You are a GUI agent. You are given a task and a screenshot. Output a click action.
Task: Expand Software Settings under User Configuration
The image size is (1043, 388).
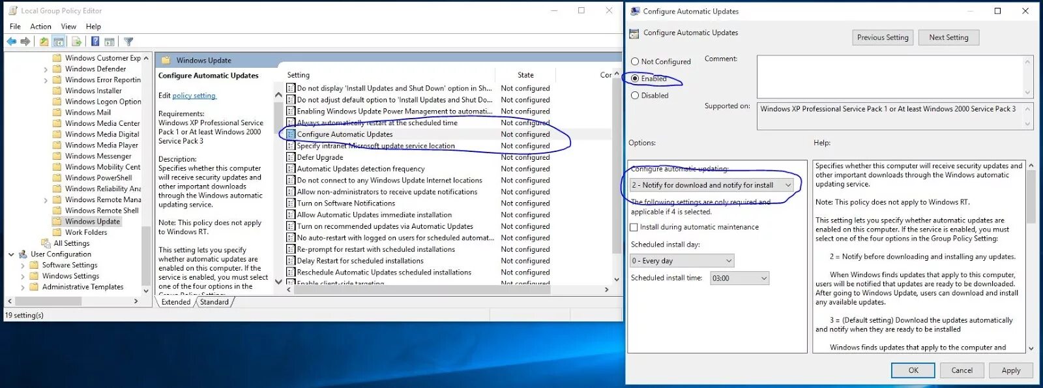[x=23, y=266]
